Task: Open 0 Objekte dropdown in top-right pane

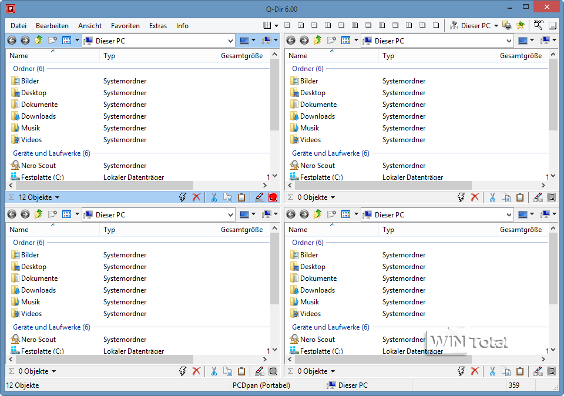Action: click(x=333, y=197)
